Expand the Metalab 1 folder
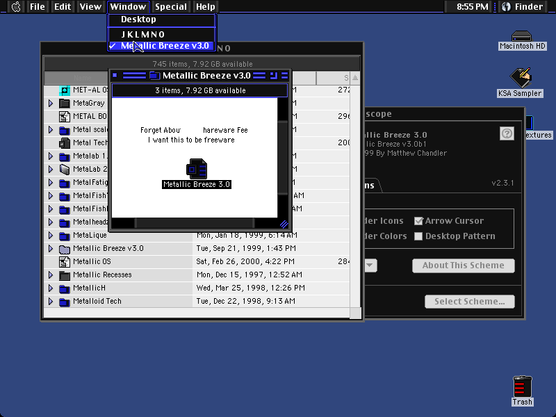 tap(50, 156)
